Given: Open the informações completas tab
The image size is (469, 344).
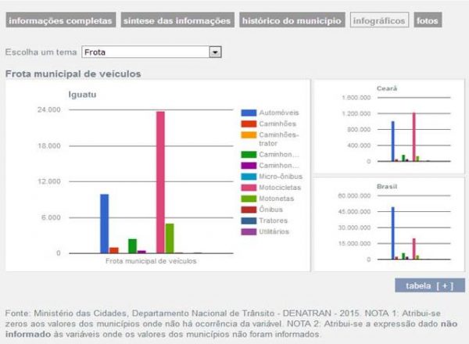Looking at the screenshot, I should point(60,20).
